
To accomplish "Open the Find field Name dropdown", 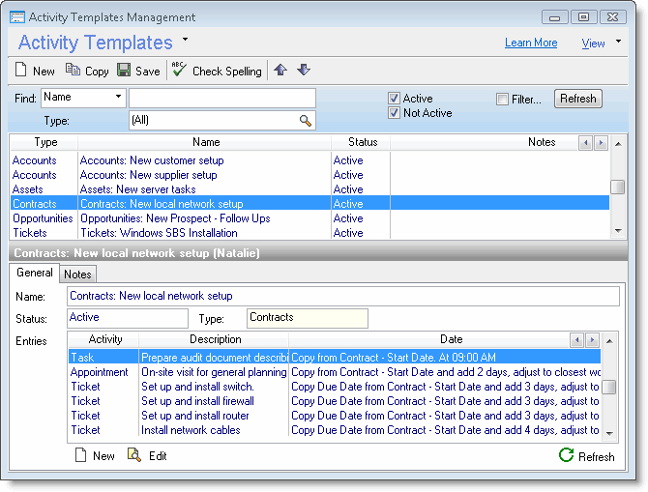I will tap(119, 97).
